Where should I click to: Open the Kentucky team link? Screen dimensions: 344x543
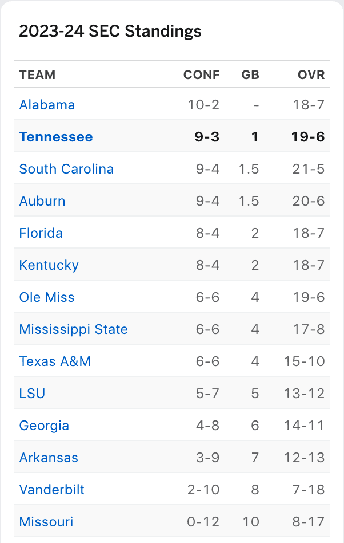tap(49, 265)
